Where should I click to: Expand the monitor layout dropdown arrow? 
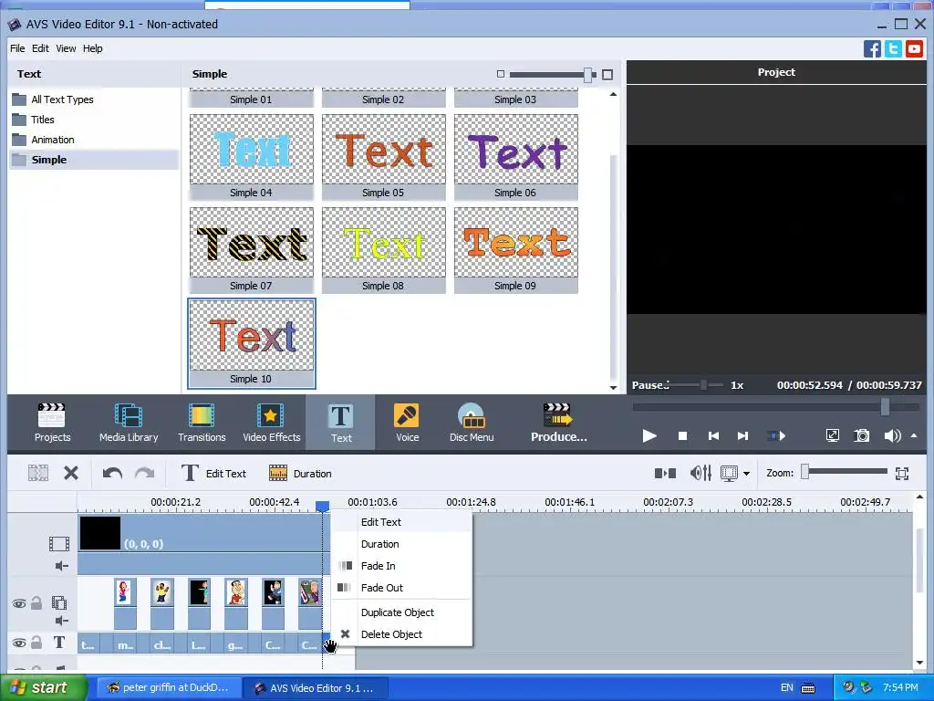(x=746, y=474)
